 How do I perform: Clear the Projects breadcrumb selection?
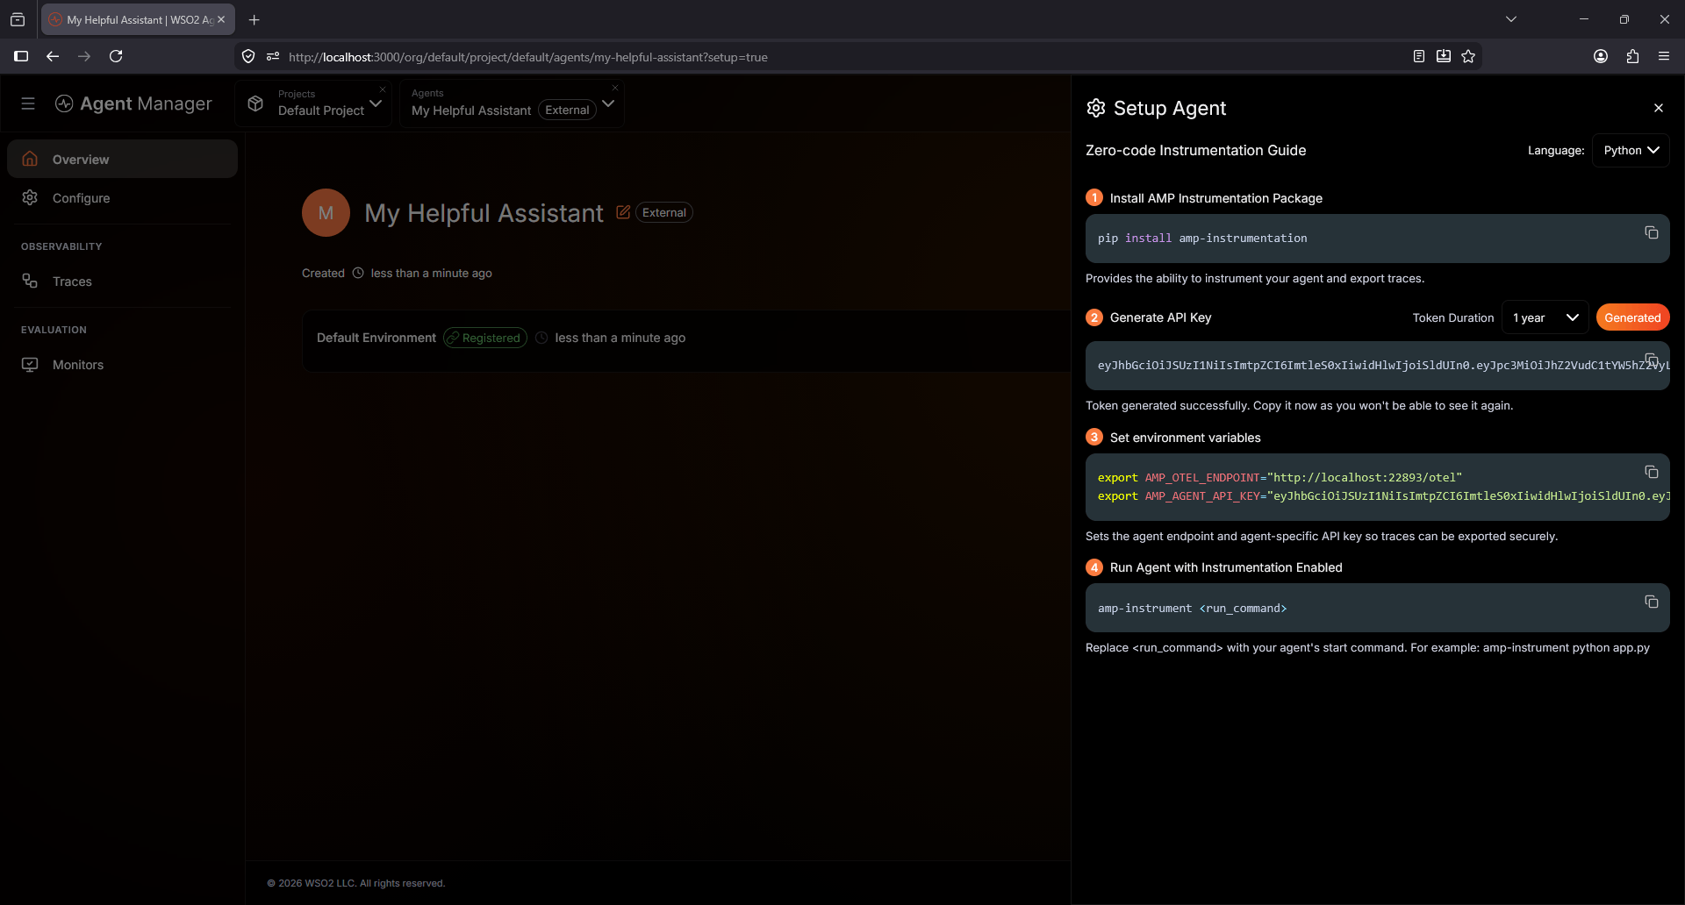coord(383,89)
